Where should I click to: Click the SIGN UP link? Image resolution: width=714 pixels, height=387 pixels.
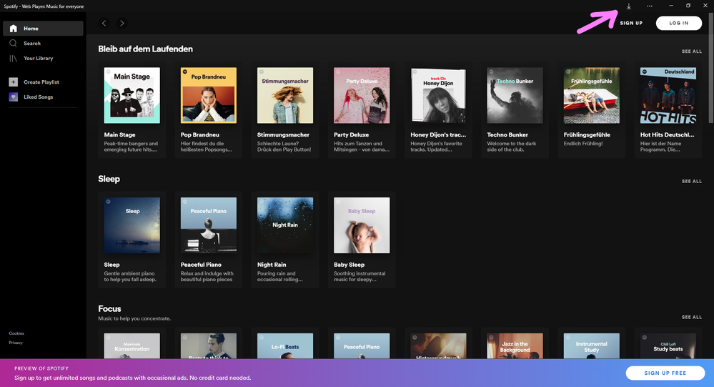[631, 23]
